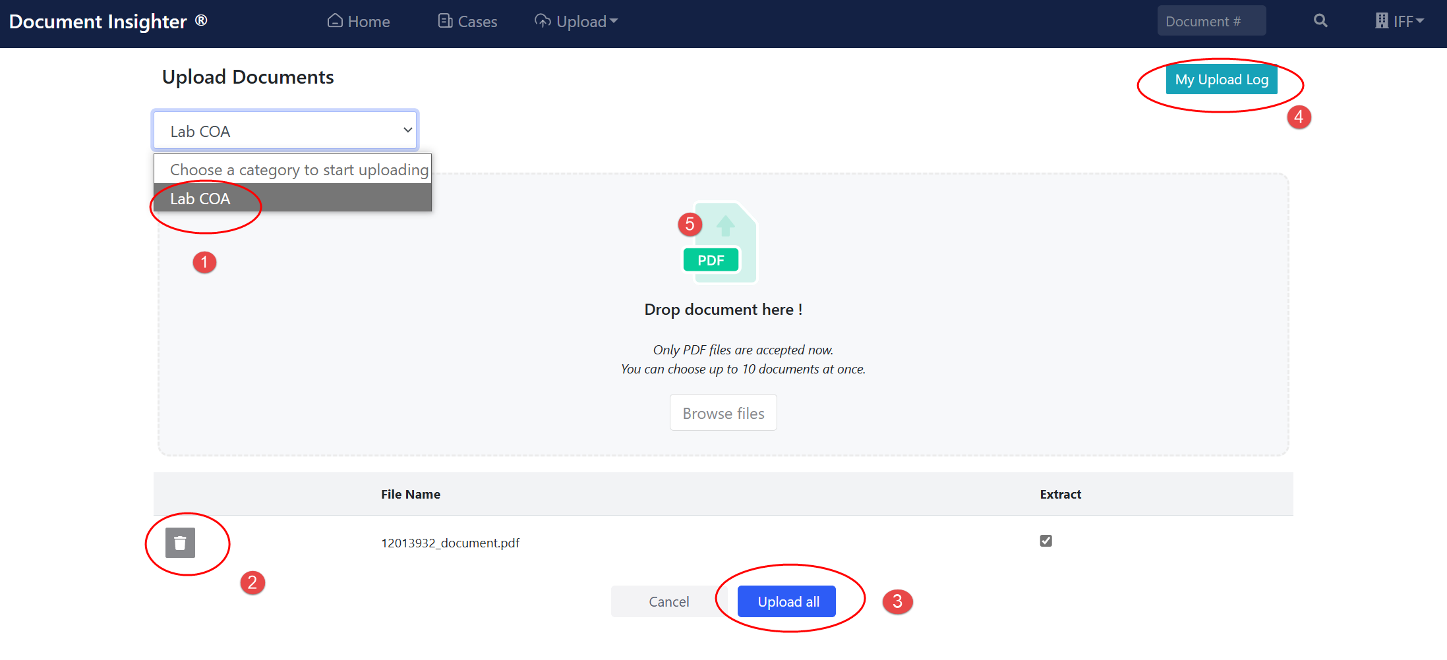
Task: Click the Document Insighter logo title
Action: click(98, 21)
